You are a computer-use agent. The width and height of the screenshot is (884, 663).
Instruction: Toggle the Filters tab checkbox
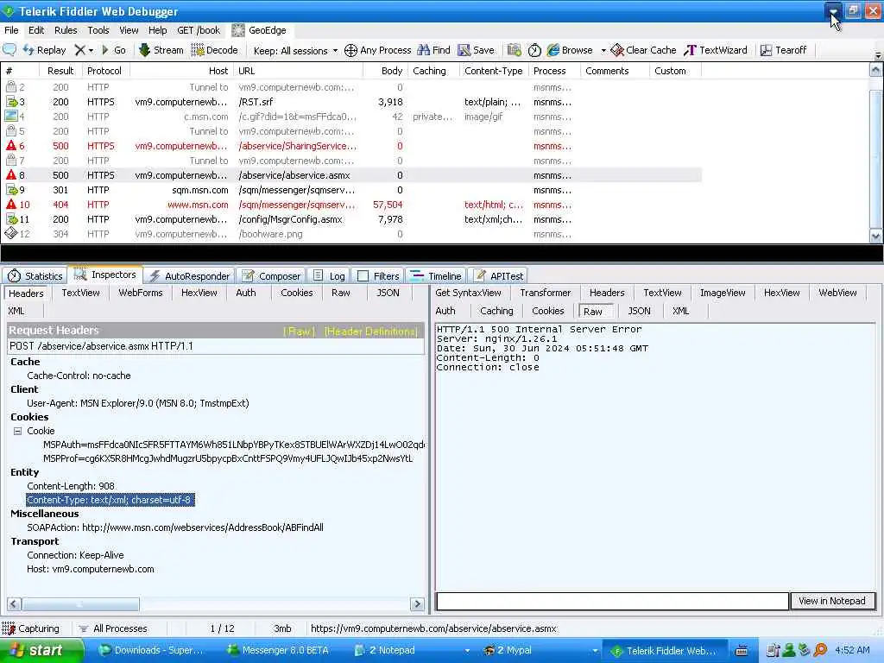363,276
